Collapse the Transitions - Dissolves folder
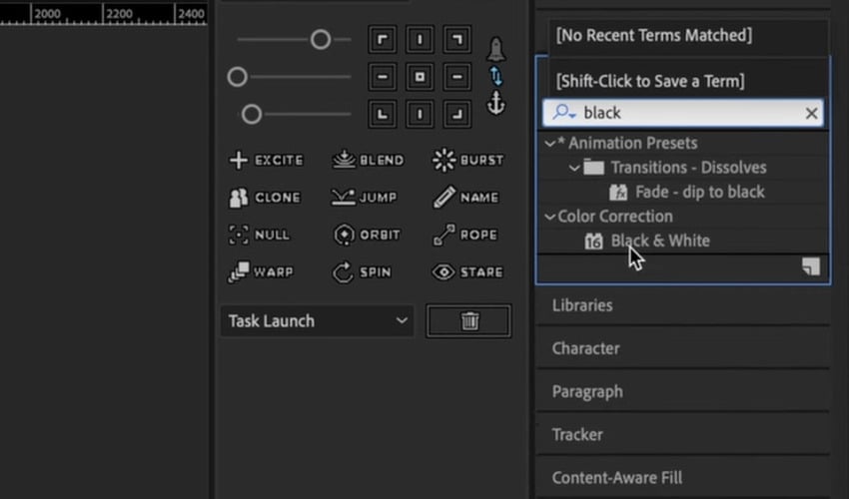 coord(574,168)
